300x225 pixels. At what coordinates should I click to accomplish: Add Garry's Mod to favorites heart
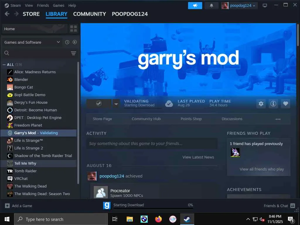[285, 104]
